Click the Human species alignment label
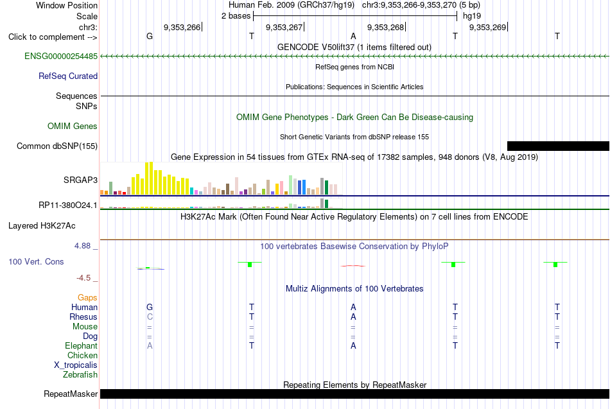610x409 pixels. point(84,308)
